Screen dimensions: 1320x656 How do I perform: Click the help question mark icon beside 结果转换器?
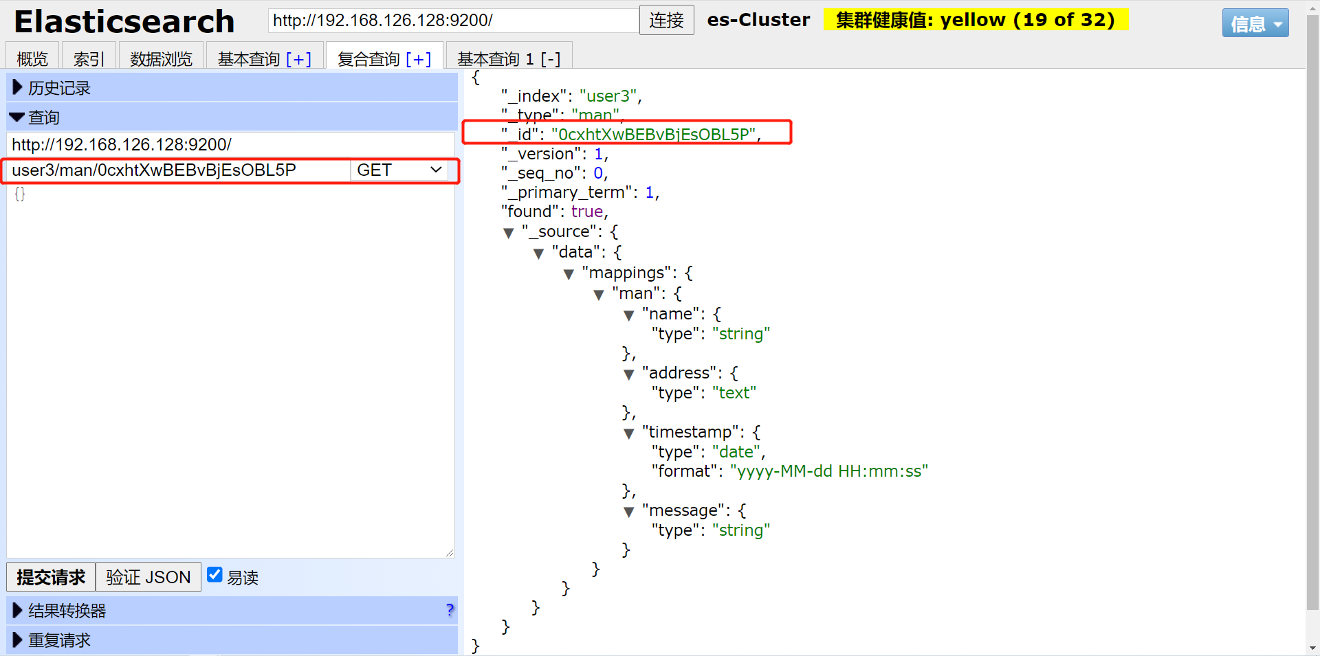(x=450, y=610)
